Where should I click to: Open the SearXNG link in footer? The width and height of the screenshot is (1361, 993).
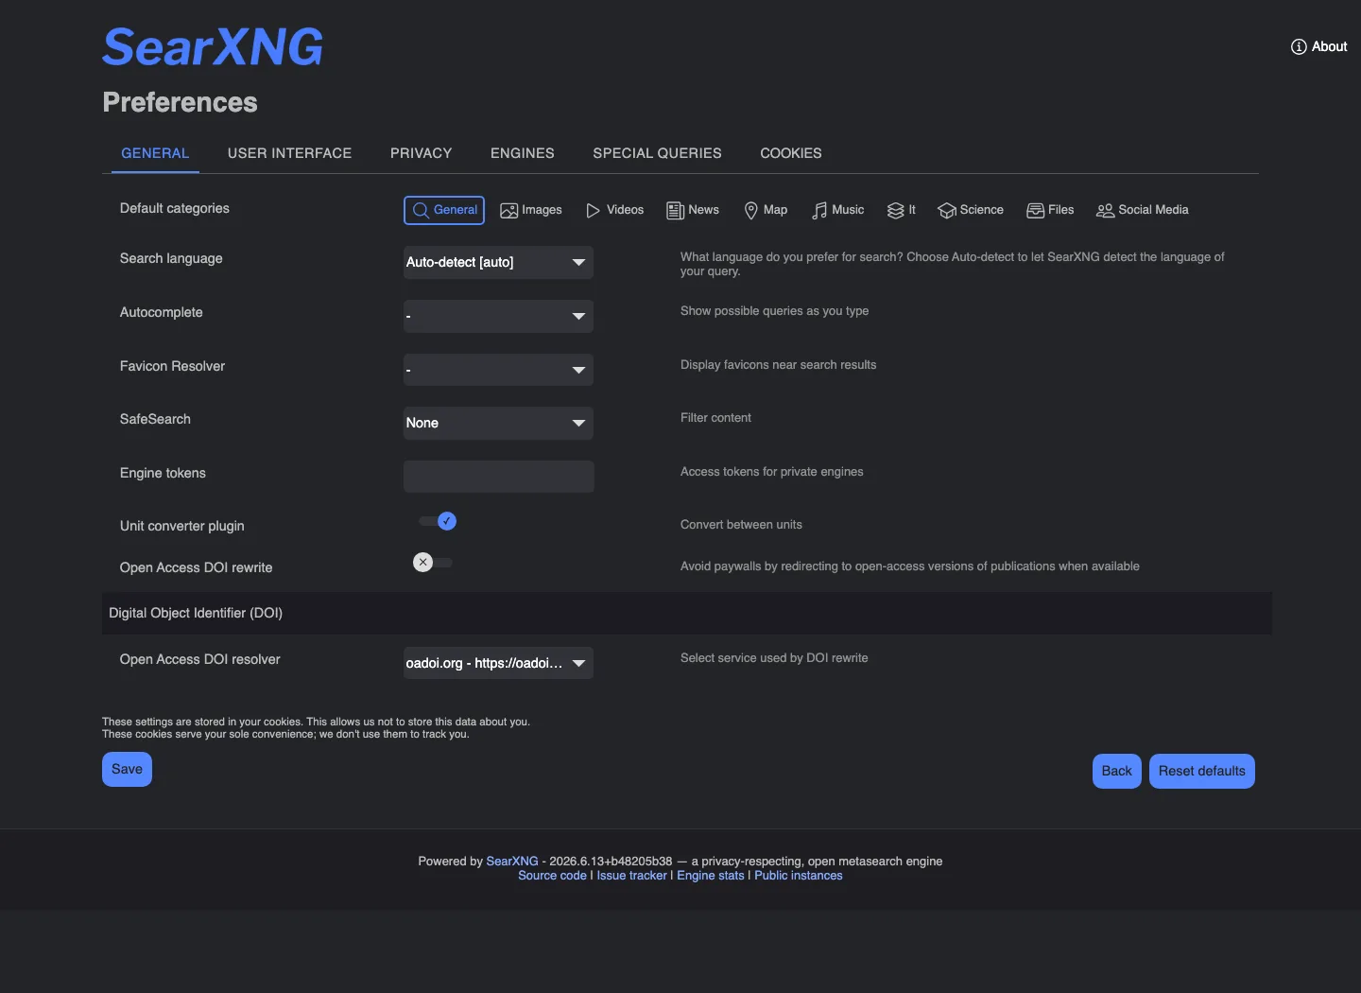(x=512, y=862)
